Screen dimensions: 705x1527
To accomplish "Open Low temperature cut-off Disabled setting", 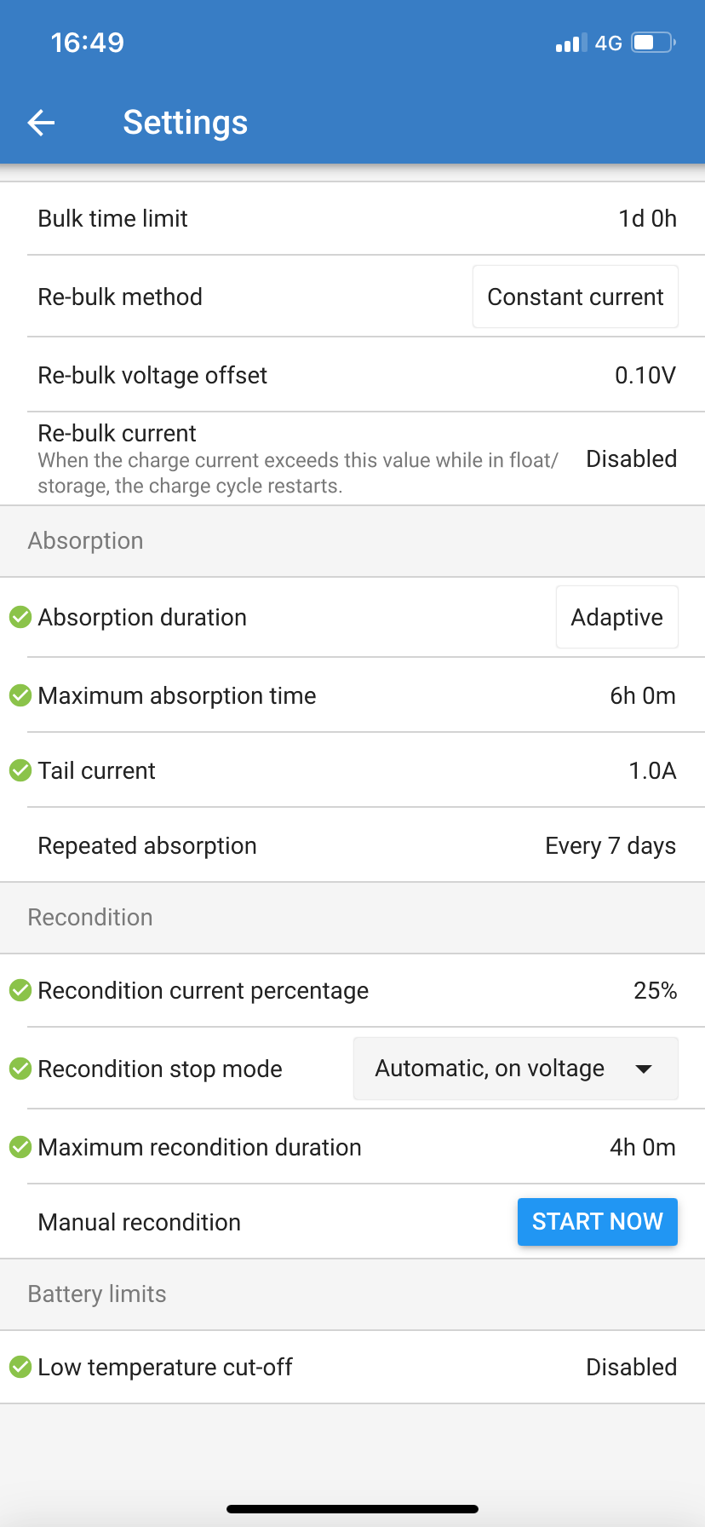I will (x=631, y=1368).
